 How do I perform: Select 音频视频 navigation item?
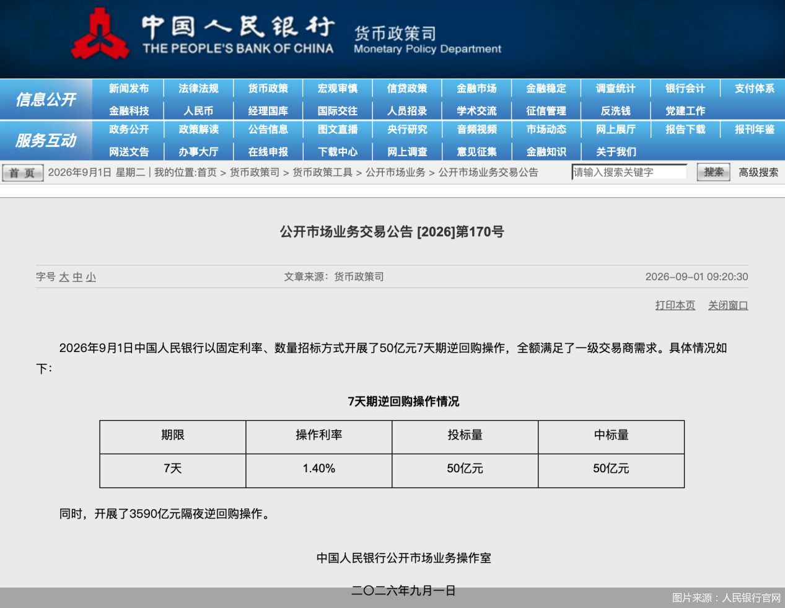(x=476, y=130)
